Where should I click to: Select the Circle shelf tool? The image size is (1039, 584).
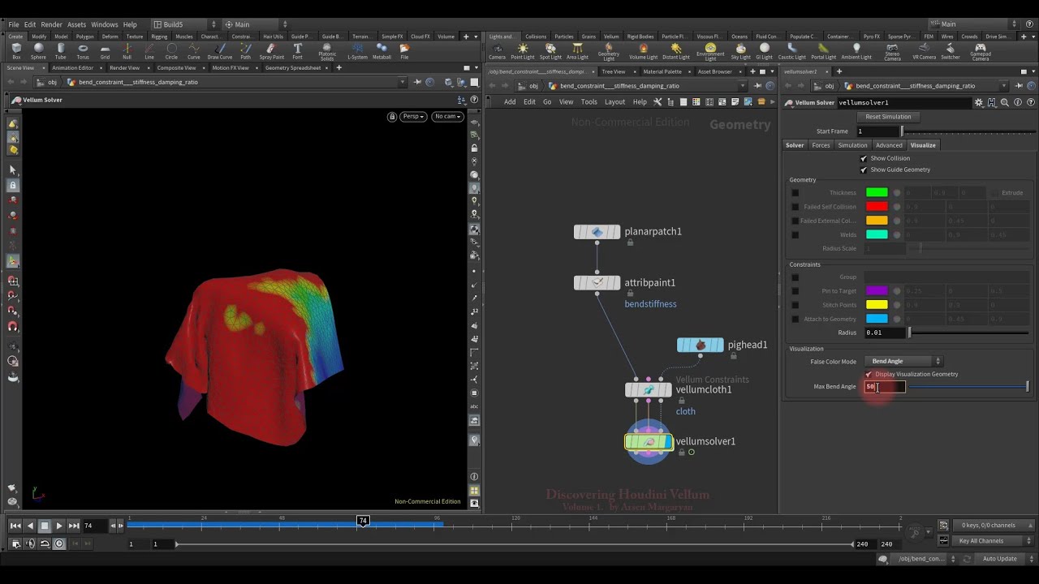pyautogui.click(x=171, y=51)
